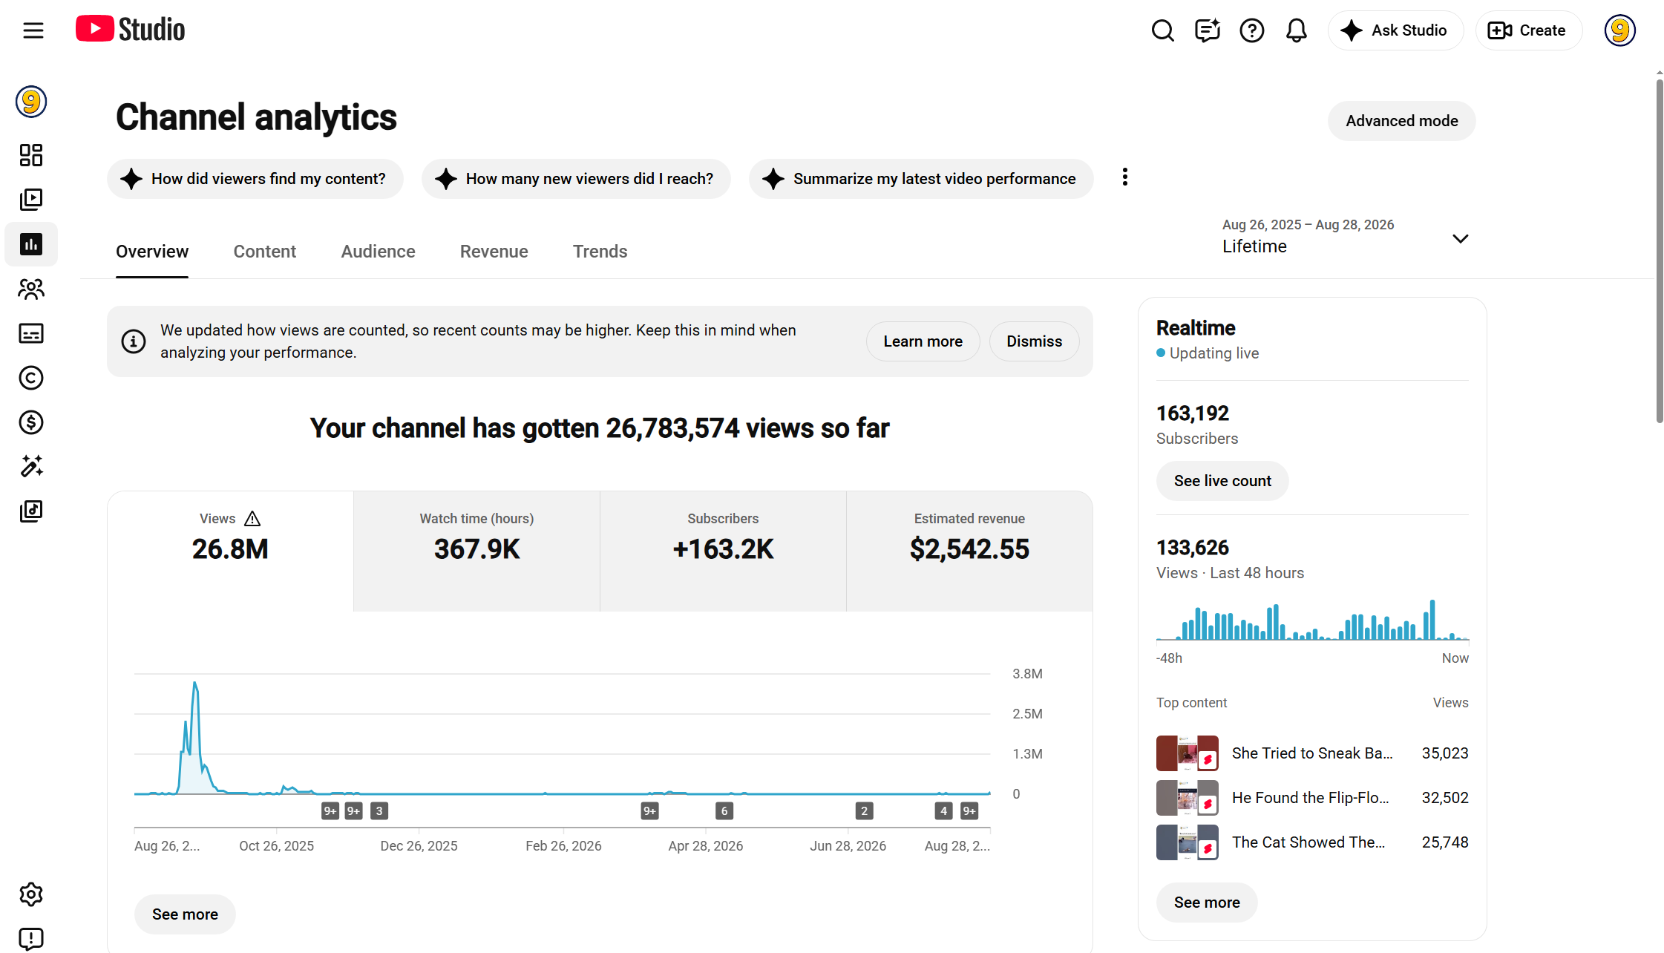Open the Subtitles icon in sidebar

(x=31, y=333)
